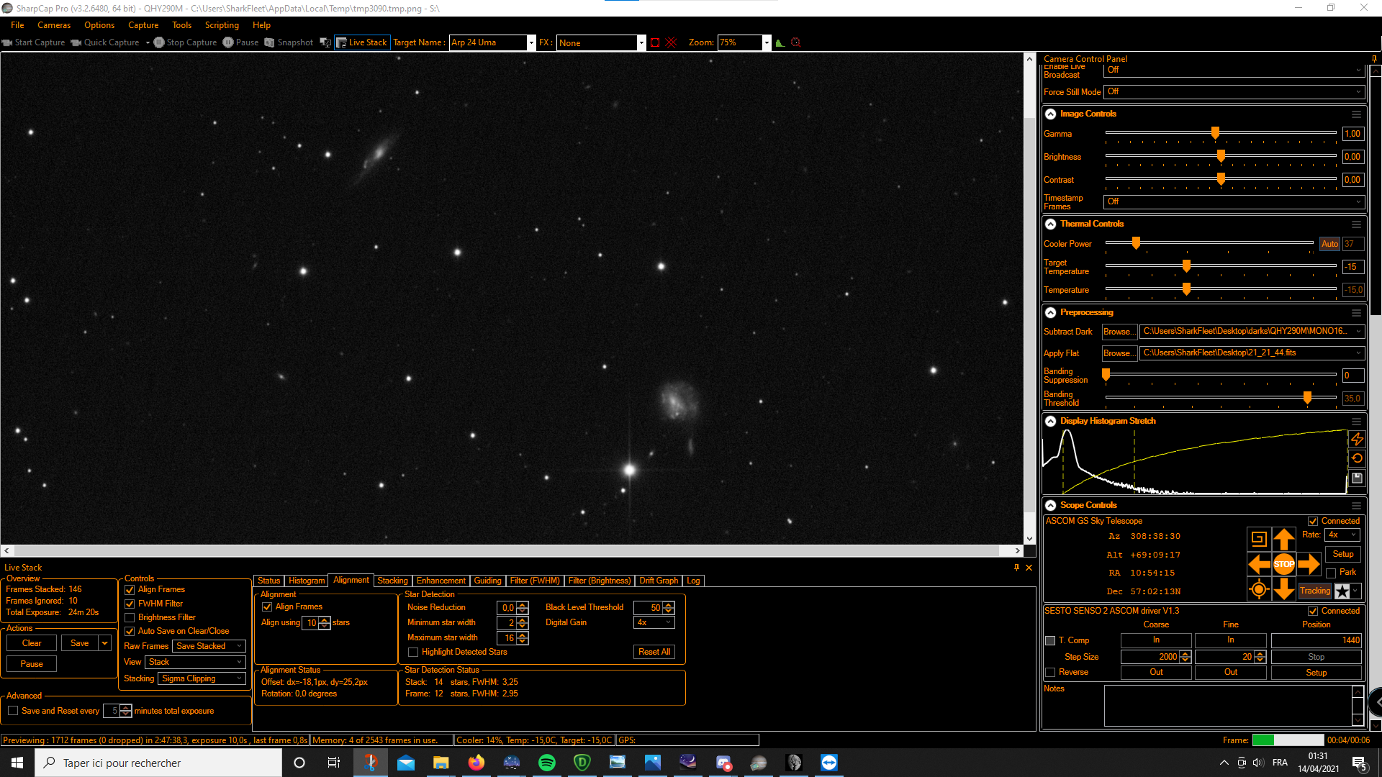Reset the display histogram stretch
This screenshot has height=777, width=1382.
(1357, 458)
